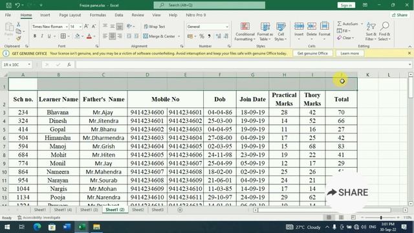Toggle align left
The width and height of the screenshot is (414, 233).
tap(105, 36)
